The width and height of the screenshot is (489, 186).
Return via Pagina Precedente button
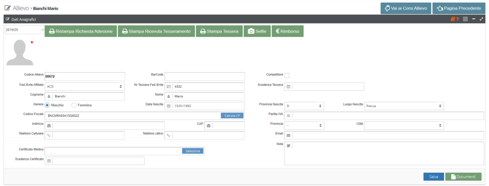point(459,8)
